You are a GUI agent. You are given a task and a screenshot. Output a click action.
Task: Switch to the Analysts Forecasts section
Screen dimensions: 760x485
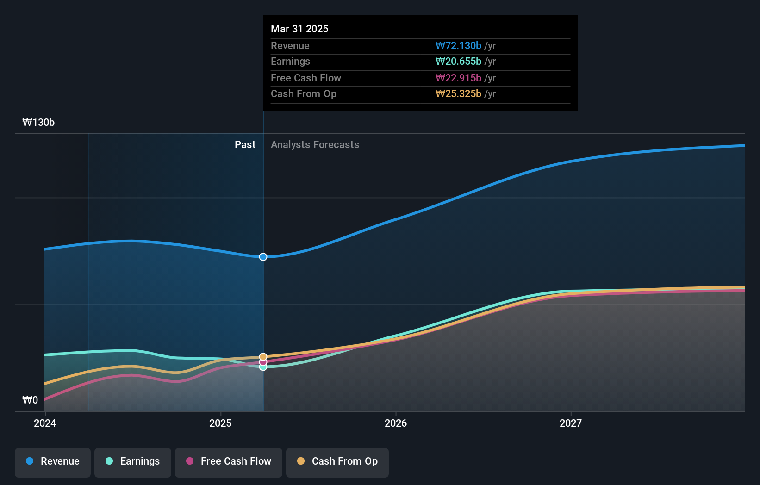pos(315,144)
